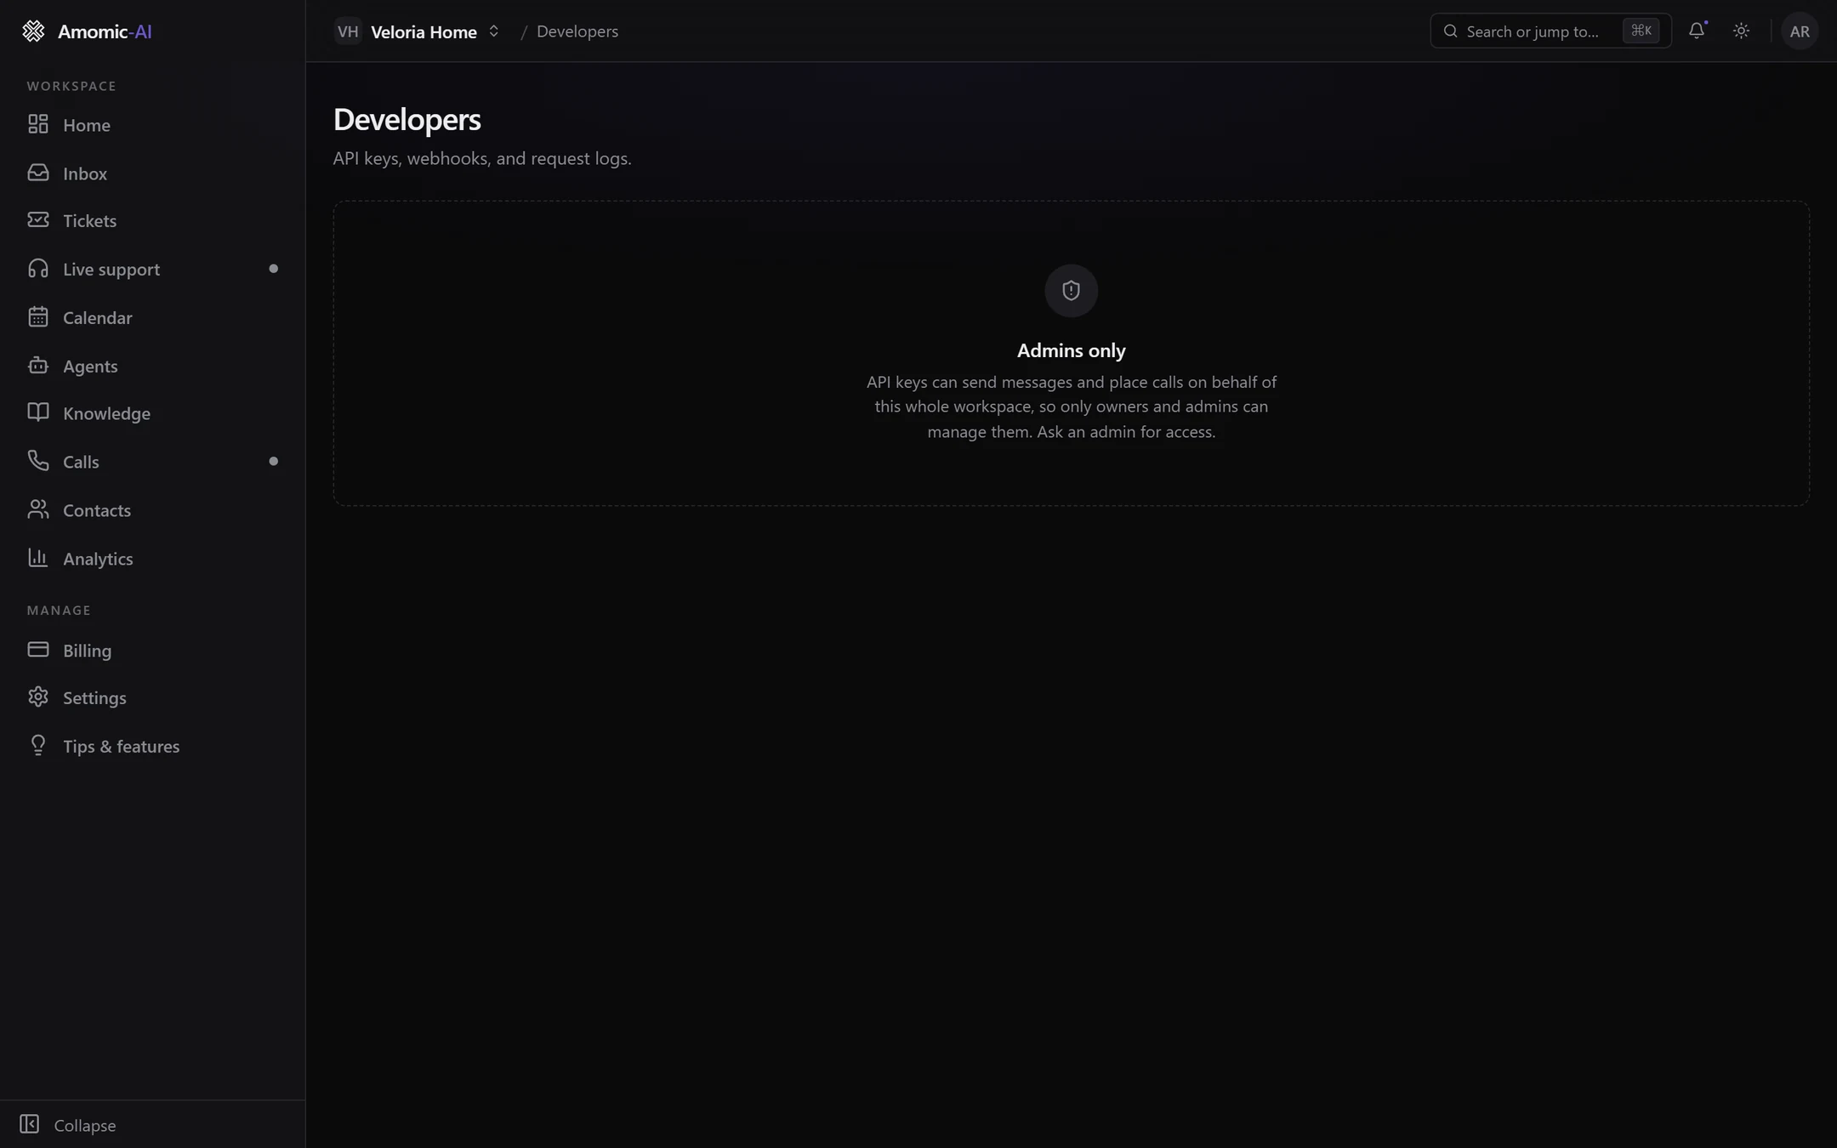The height and width of the screenshot is (1148, 1837).
Task: Click the Amomic-AI logo icon
Action: point(33,31)
